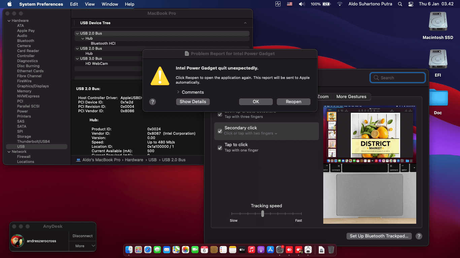Open the Podcasts app from the Dock

[261, 250]
